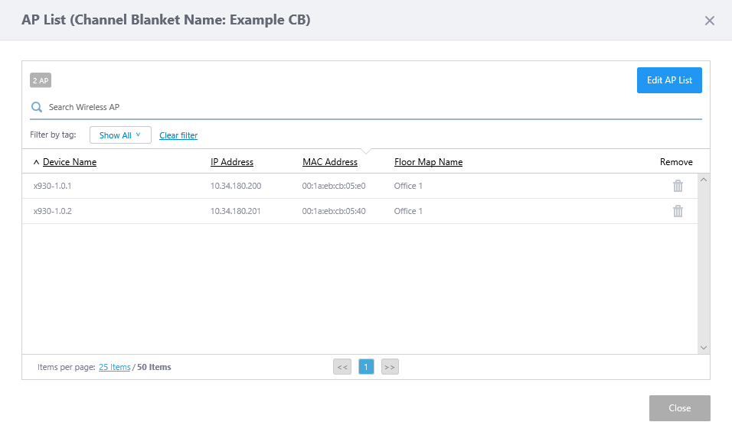Screen dimensions: 732x435
Task: Sort the list by MAC Address
Action: click(x=330, y=162)
